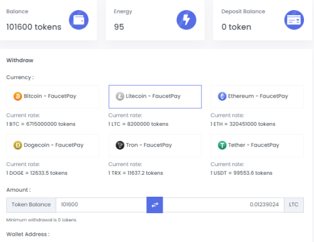Click the orange Bitcoin logo icon

18,96
